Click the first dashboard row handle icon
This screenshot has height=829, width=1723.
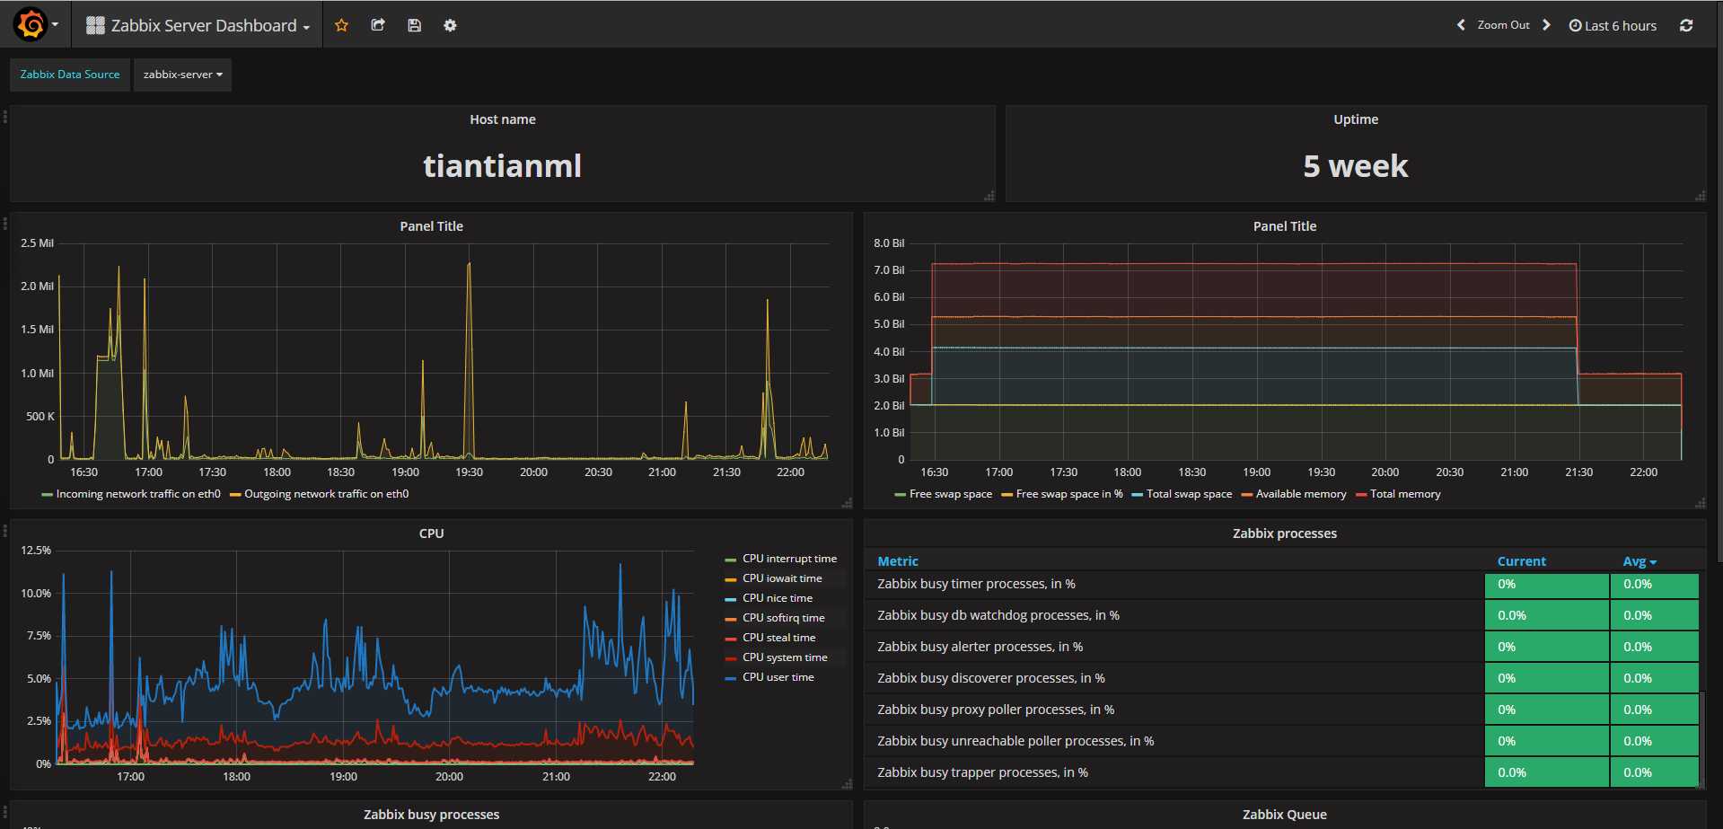[x=5, y=116]
